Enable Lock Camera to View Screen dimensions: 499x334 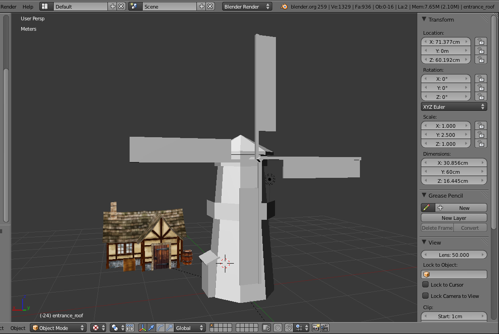(x=425, y=296)
